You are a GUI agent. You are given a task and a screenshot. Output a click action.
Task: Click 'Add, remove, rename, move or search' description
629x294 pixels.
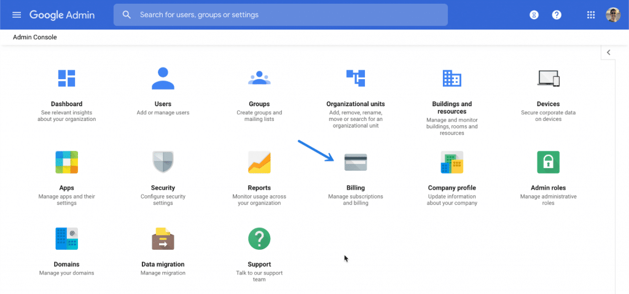(356, 119)
